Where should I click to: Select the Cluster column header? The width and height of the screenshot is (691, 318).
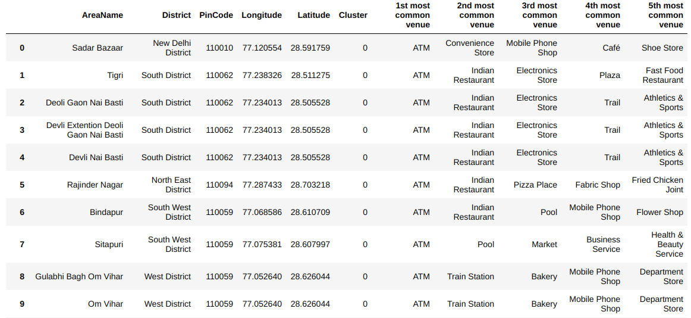click(353, 15)
